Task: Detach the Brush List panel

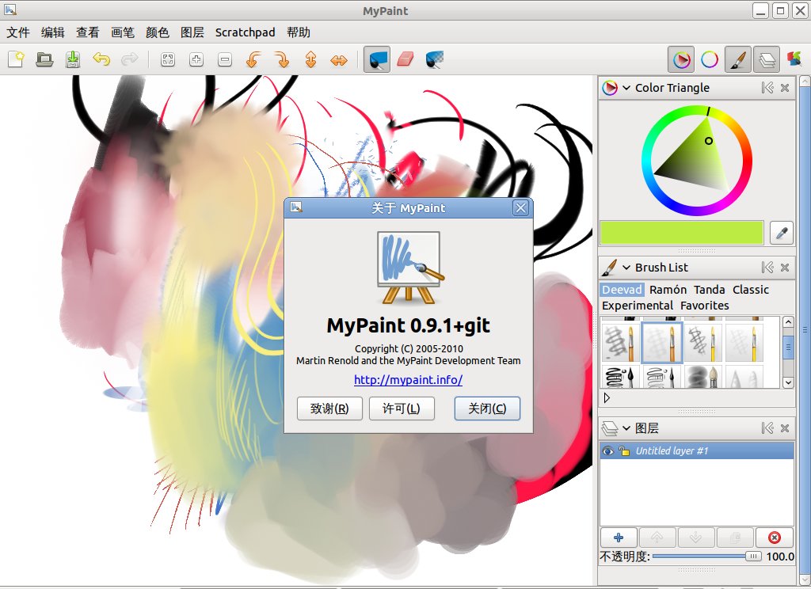Action: tap(767, 268)
